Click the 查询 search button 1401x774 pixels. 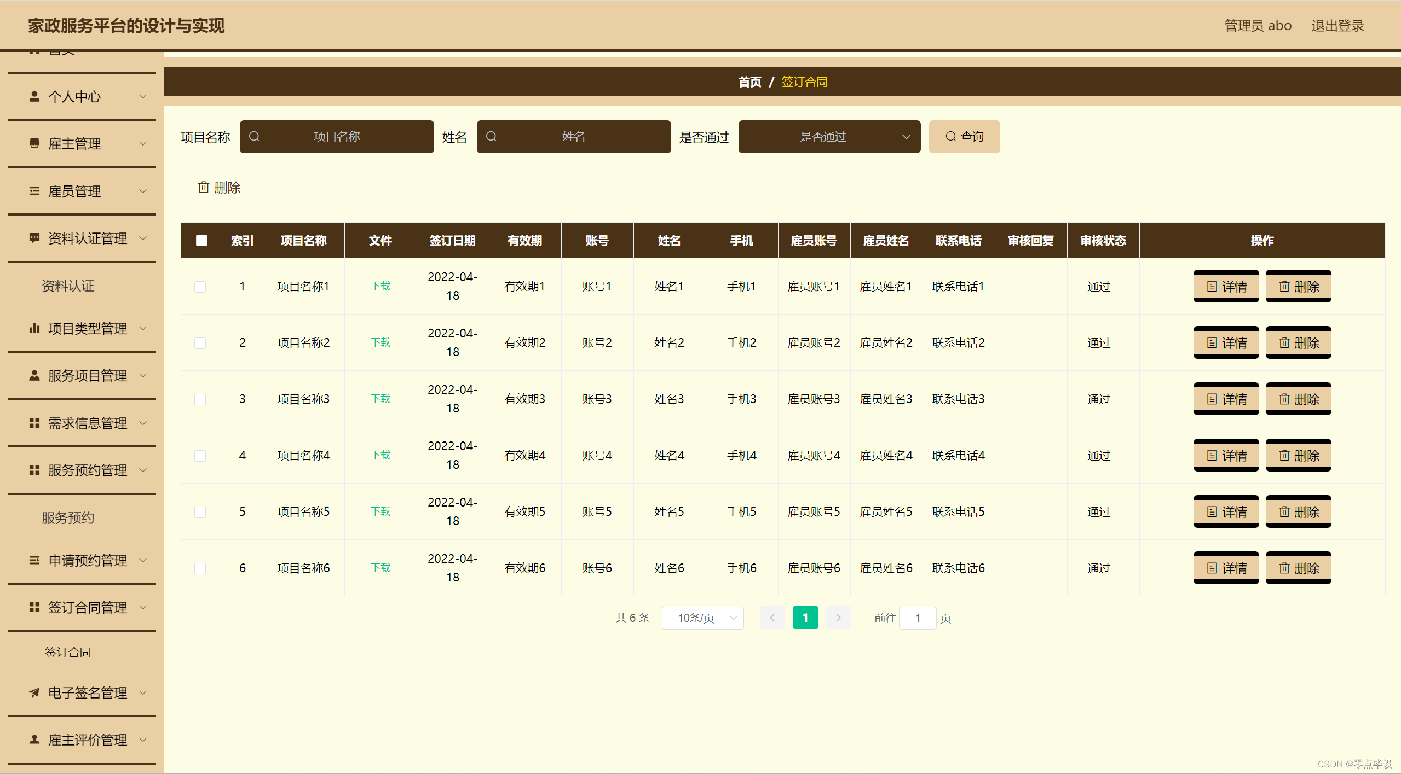(x=965, y=137)
